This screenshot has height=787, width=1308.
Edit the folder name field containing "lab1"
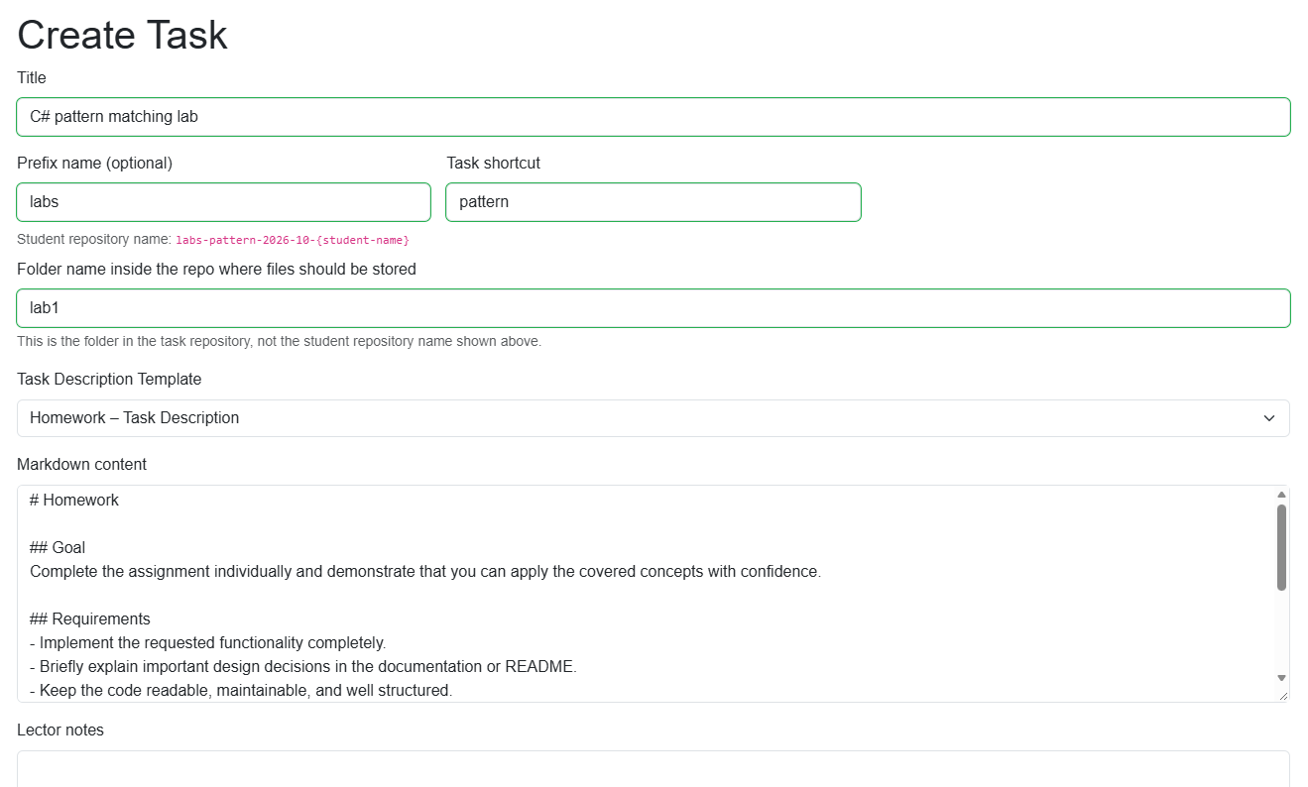(653, 308)
